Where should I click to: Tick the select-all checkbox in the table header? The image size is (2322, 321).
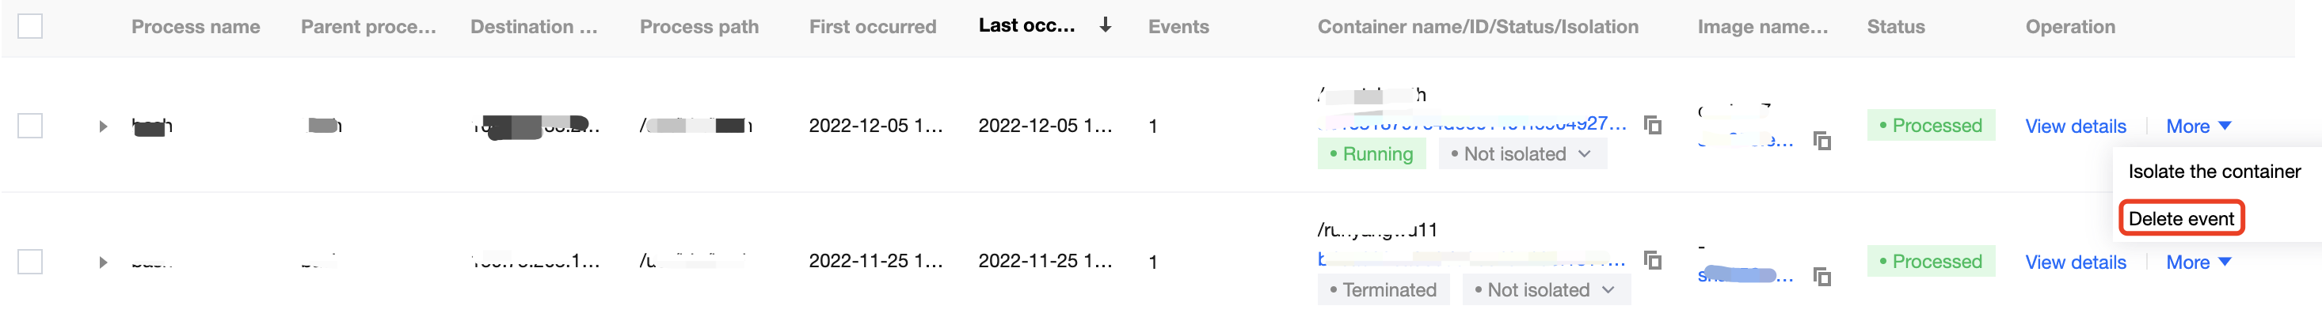[30, 26]
